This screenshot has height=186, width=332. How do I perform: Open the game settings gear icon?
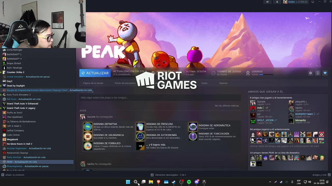[x=310, y=73]
